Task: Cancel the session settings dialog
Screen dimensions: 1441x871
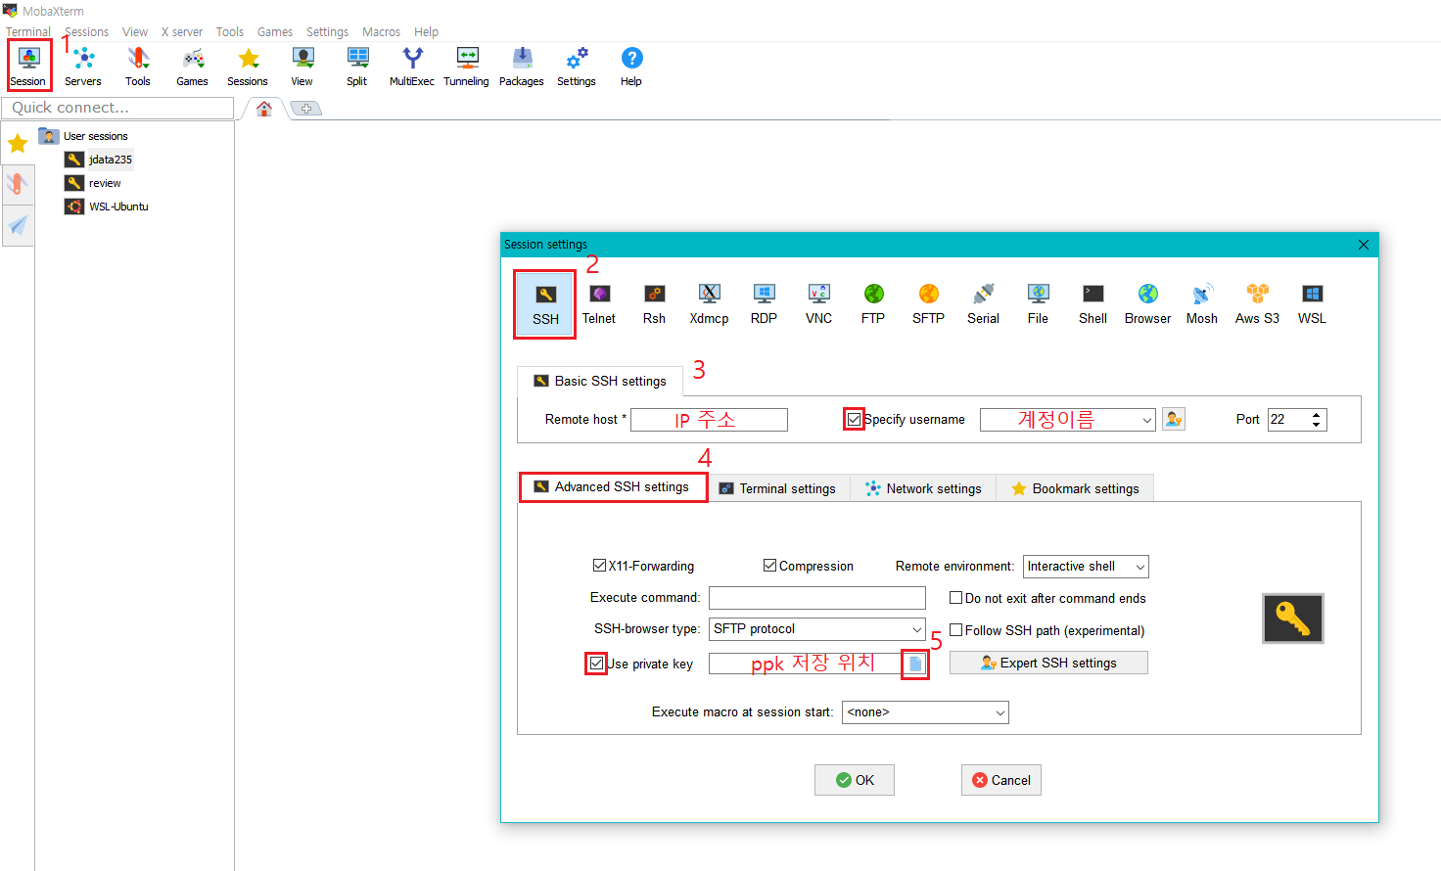Action: point(1001,780)
